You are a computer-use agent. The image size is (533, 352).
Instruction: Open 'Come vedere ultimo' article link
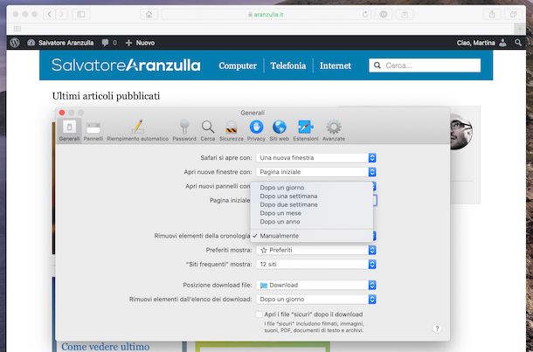[106, 347]
